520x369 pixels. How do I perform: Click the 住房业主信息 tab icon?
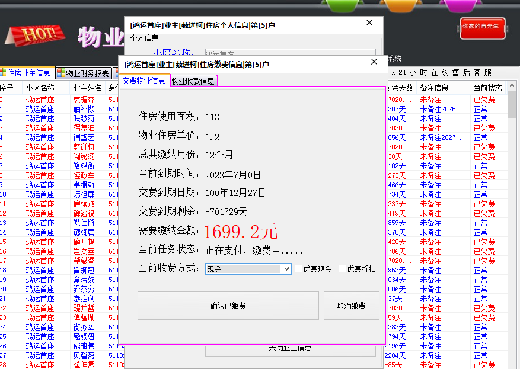pos(4,73)
